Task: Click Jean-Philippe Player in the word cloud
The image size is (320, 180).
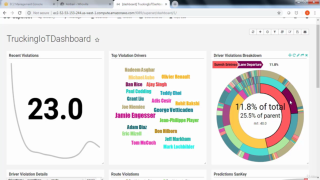Action: 179,120
